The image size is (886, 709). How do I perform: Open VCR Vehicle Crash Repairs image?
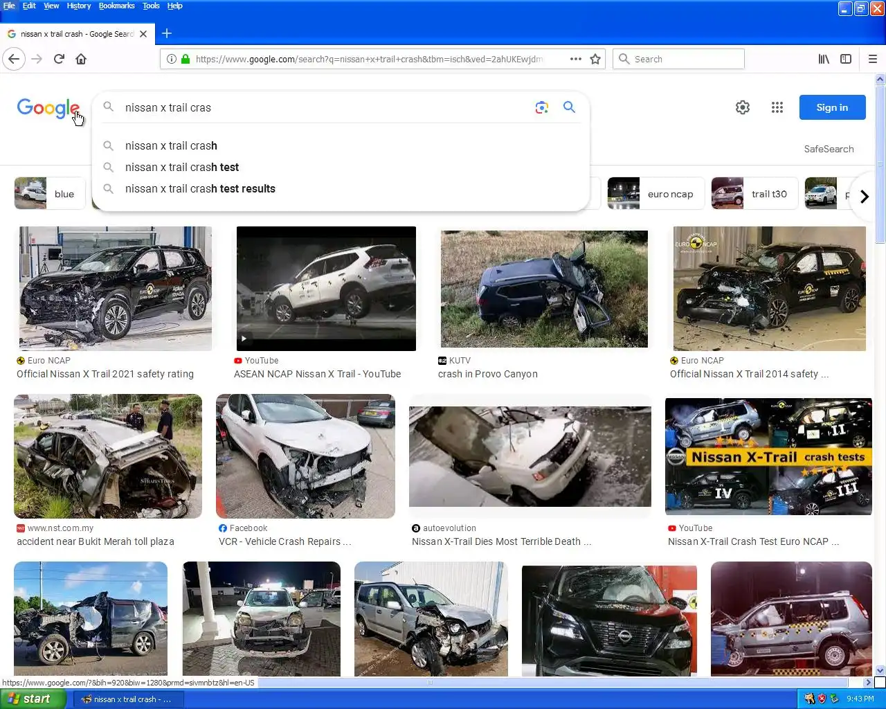305,456
